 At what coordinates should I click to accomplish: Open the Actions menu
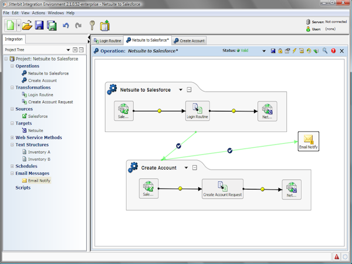pyautogui.click(x=38, y=13)
